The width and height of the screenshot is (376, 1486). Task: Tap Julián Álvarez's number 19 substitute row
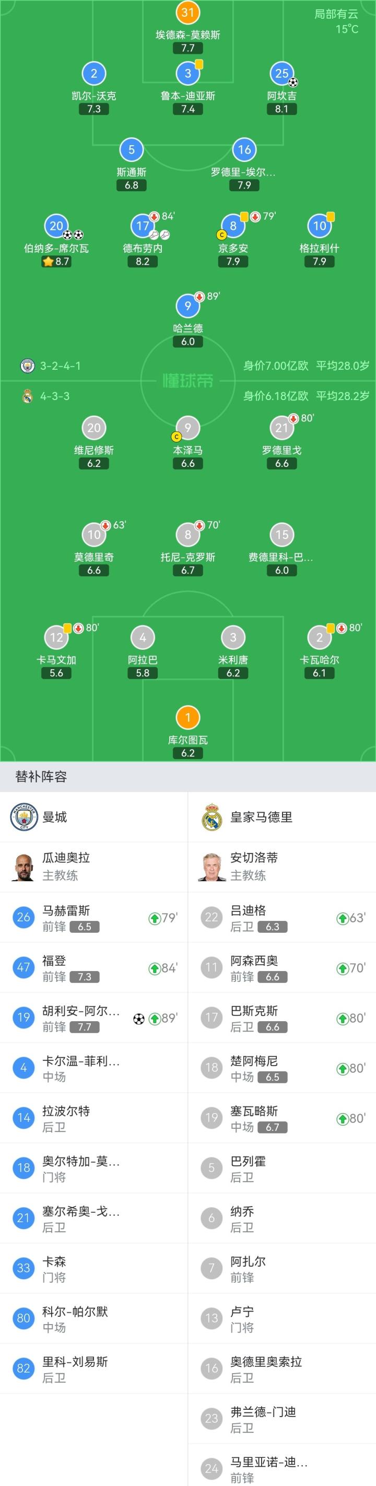tap(94, 1017)
